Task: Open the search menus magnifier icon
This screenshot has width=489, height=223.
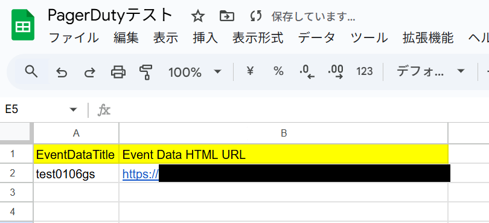Action: [x=31, y=72]
